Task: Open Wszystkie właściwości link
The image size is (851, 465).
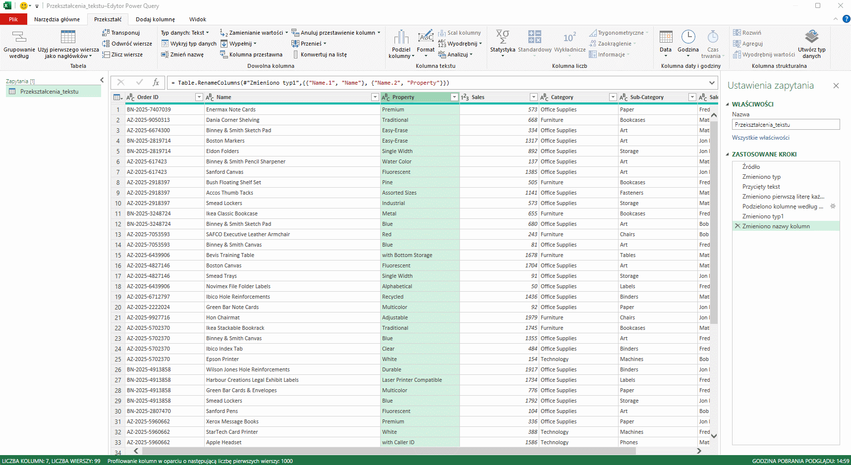Action: 761,138
